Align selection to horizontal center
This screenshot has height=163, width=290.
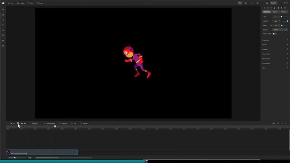(268, 8)
